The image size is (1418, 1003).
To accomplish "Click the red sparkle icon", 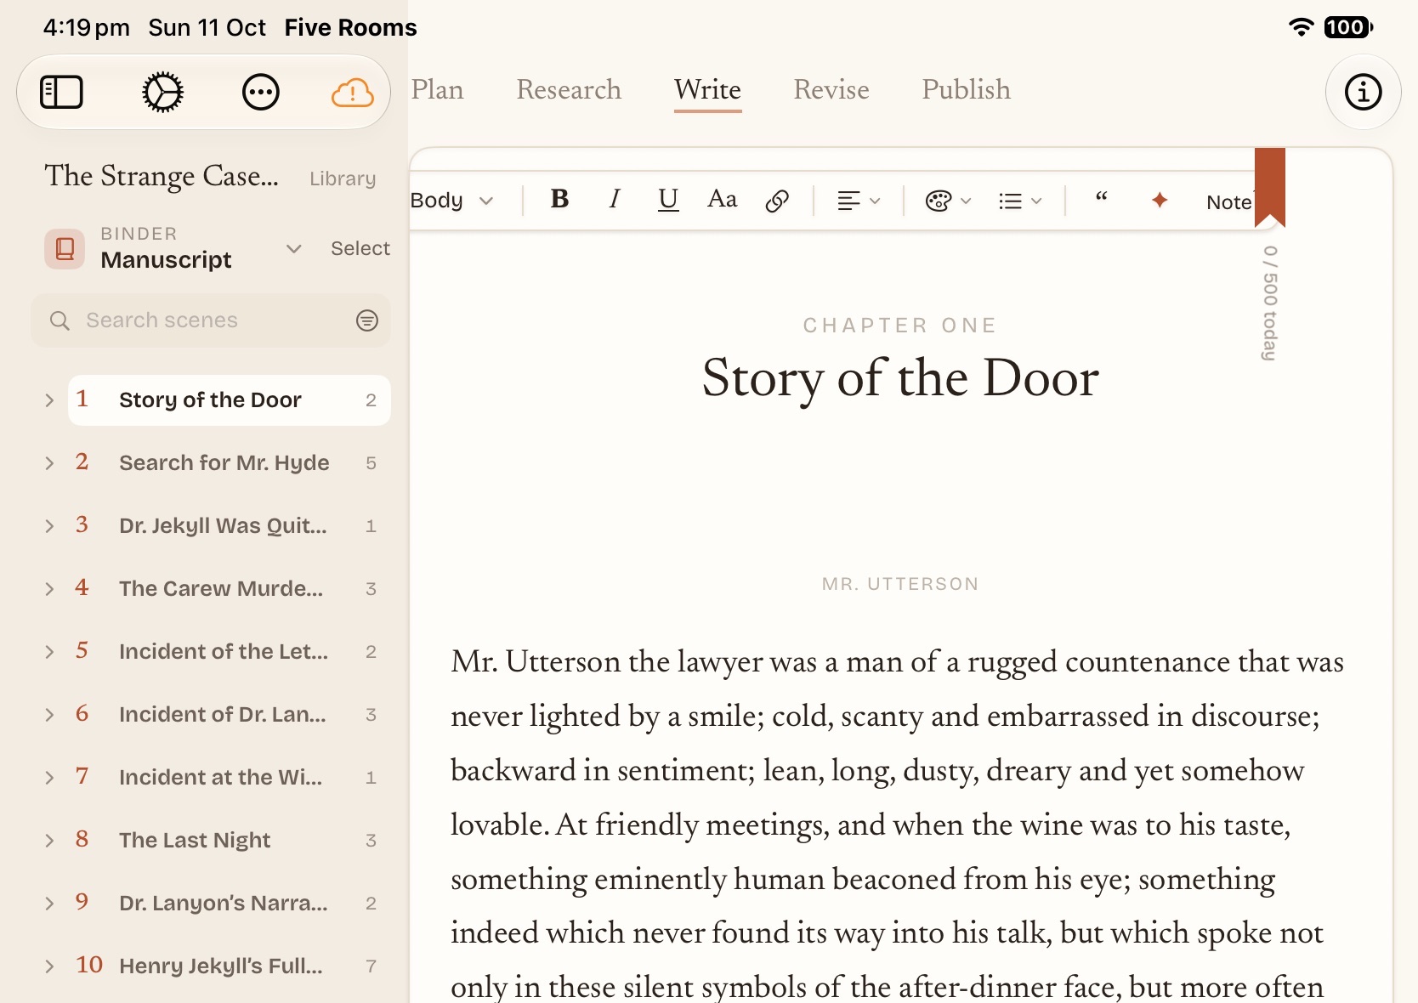I will click(1160, 201).
